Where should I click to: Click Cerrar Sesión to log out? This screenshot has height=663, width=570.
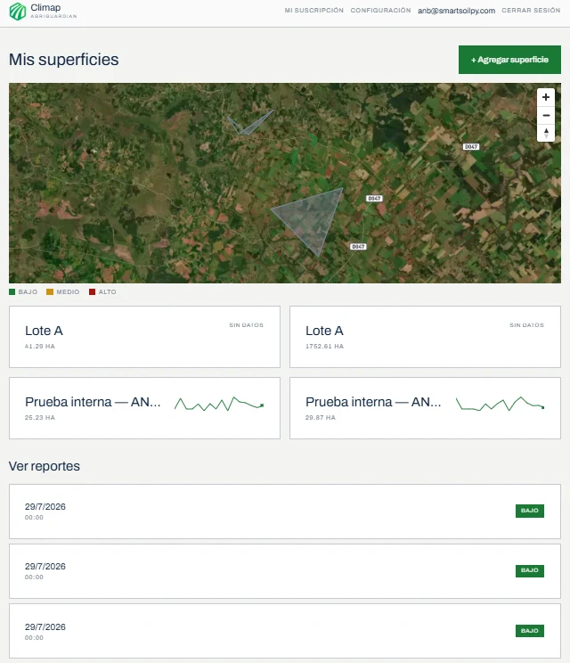coord(531,10)
